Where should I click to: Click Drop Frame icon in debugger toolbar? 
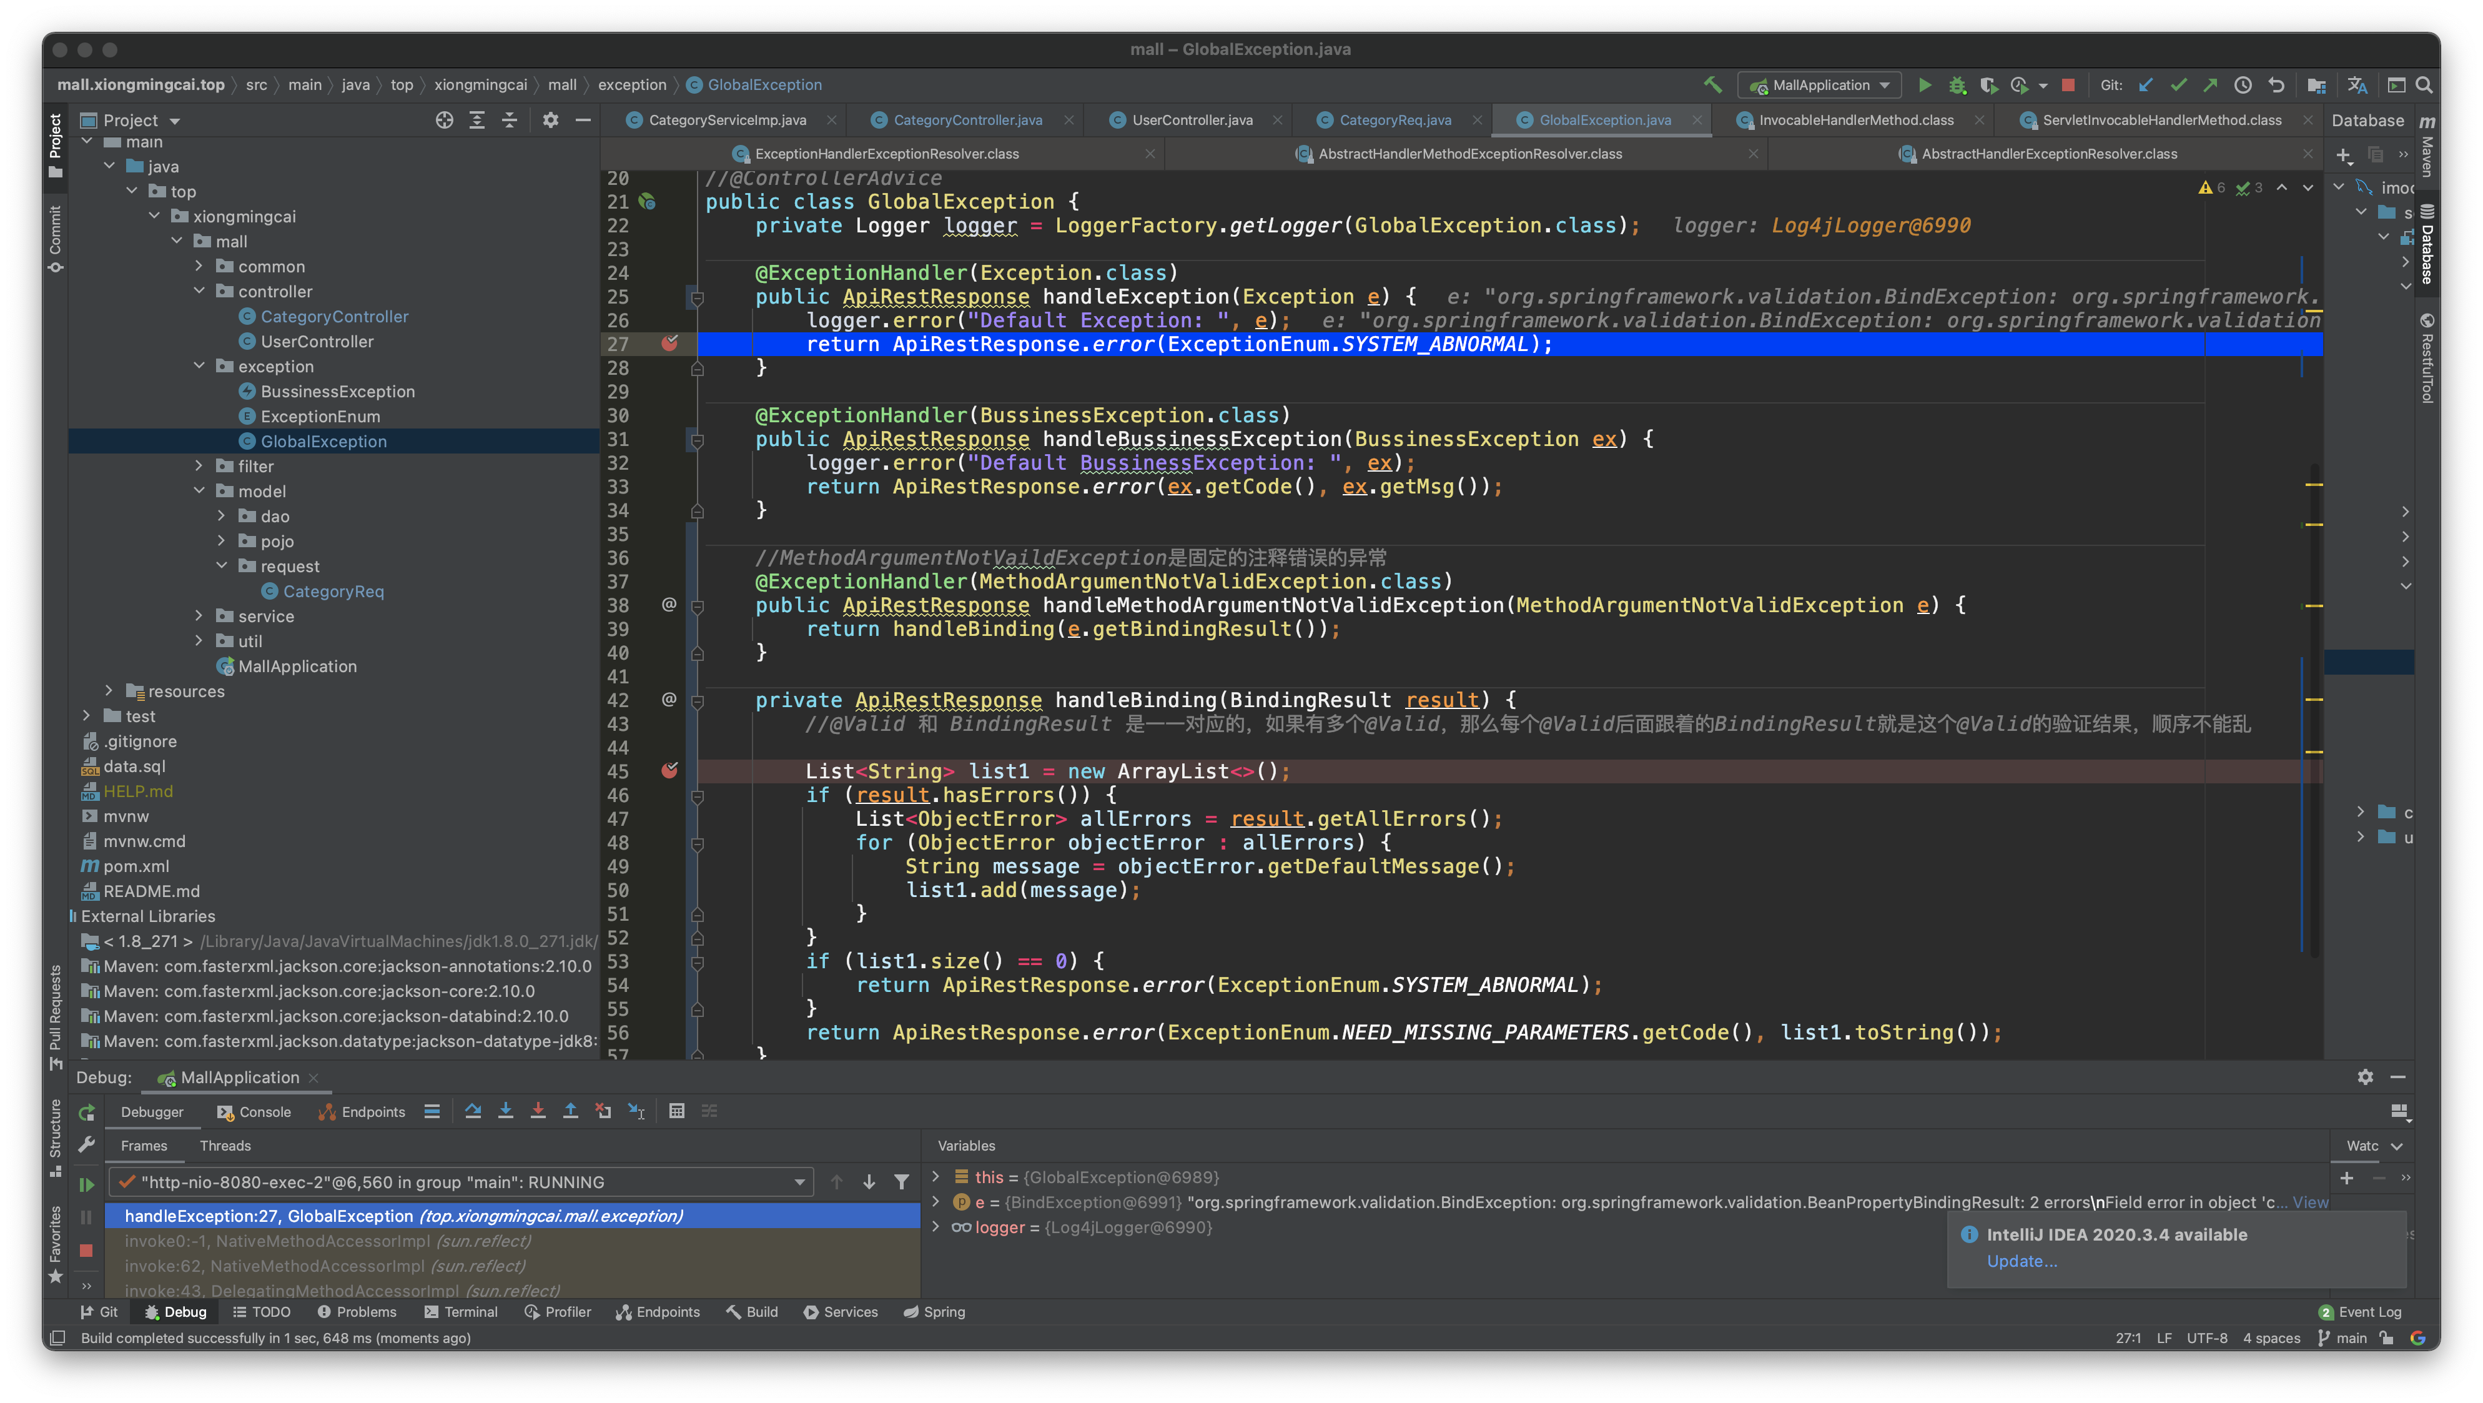tap(603, 1111)
